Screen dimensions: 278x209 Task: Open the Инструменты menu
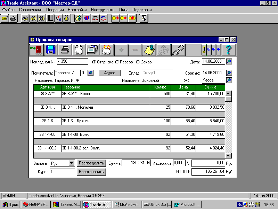pos(103,10)
